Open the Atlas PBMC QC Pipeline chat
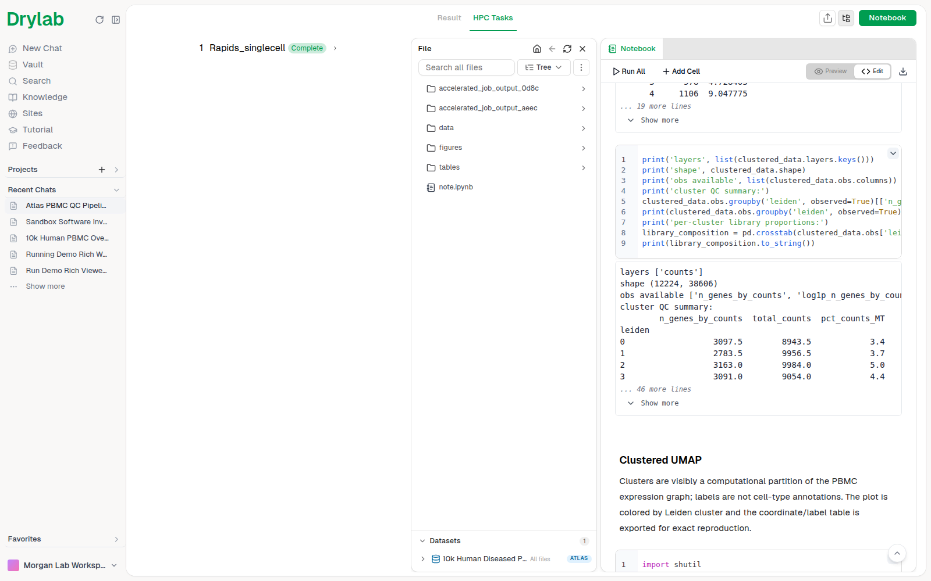 pyautogui.click(x=65, y=206)
